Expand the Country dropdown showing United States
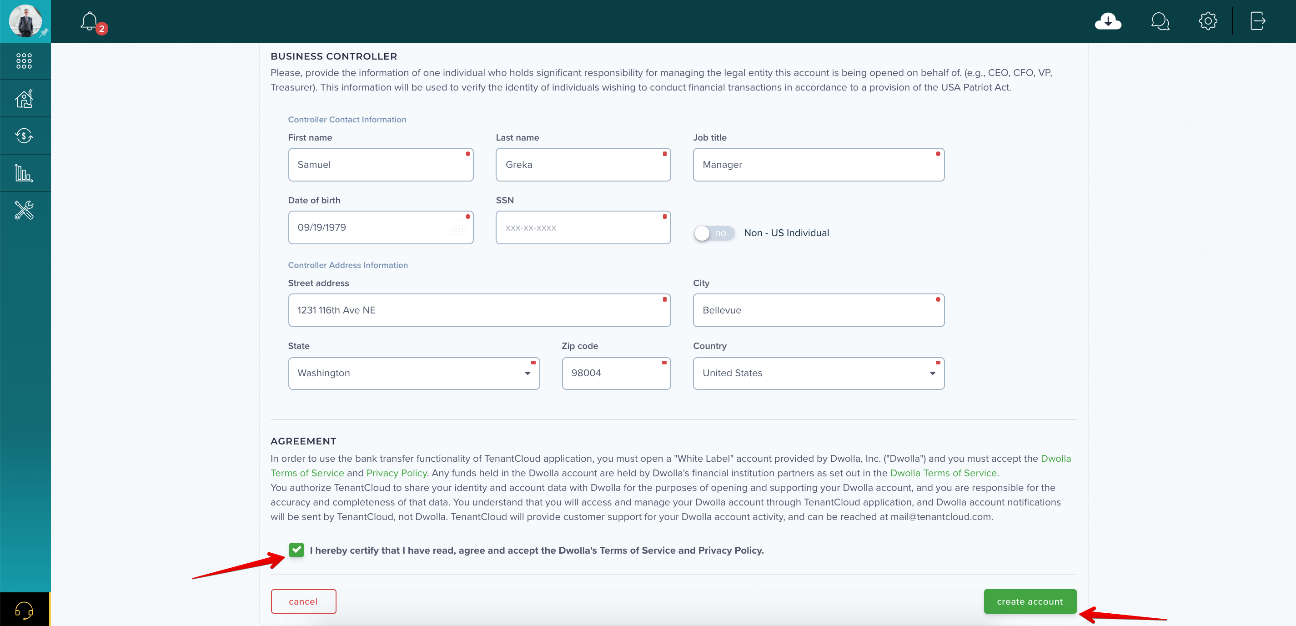The width and height of the screenshot is (1296, 626). (x=818, y=374)
